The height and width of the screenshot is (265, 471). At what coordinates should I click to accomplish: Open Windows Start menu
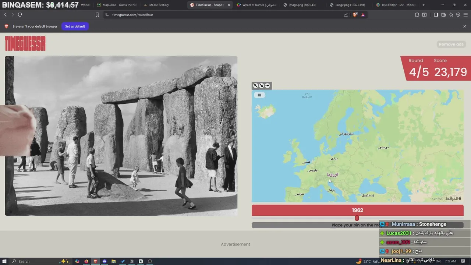pyautogui.click(x=4, y=261)
